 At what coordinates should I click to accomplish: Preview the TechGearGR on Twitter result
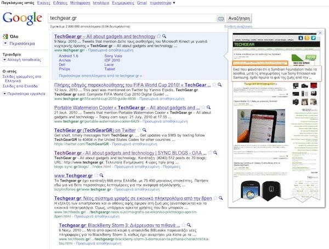144,130
